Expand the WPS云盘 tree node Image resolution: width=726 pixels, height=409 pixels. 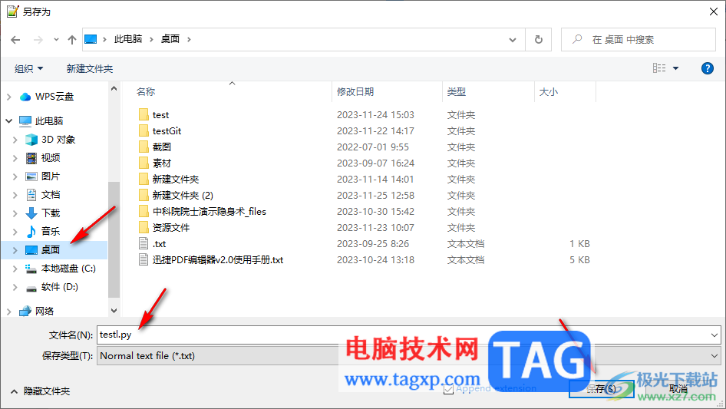(8, 97)
